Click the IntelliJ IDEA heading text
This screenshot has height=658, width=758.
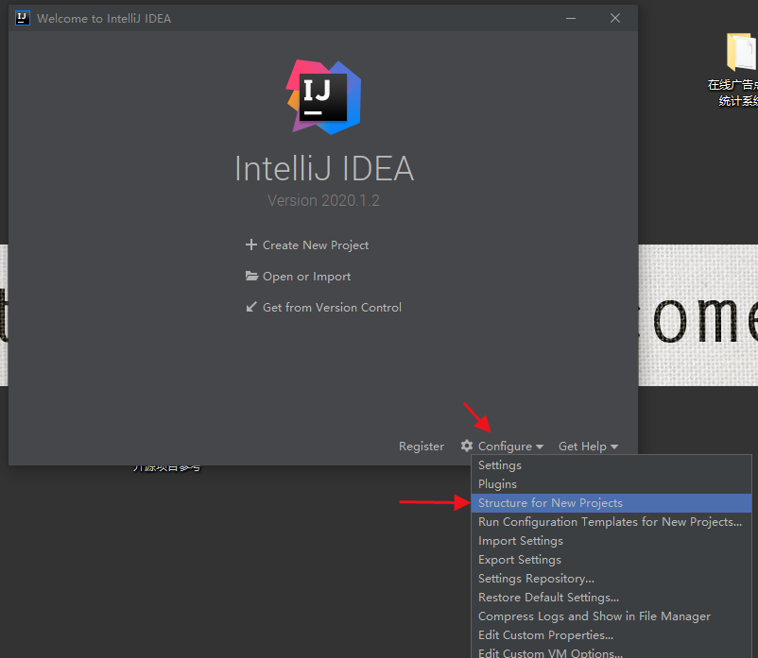tap(324, 169)
